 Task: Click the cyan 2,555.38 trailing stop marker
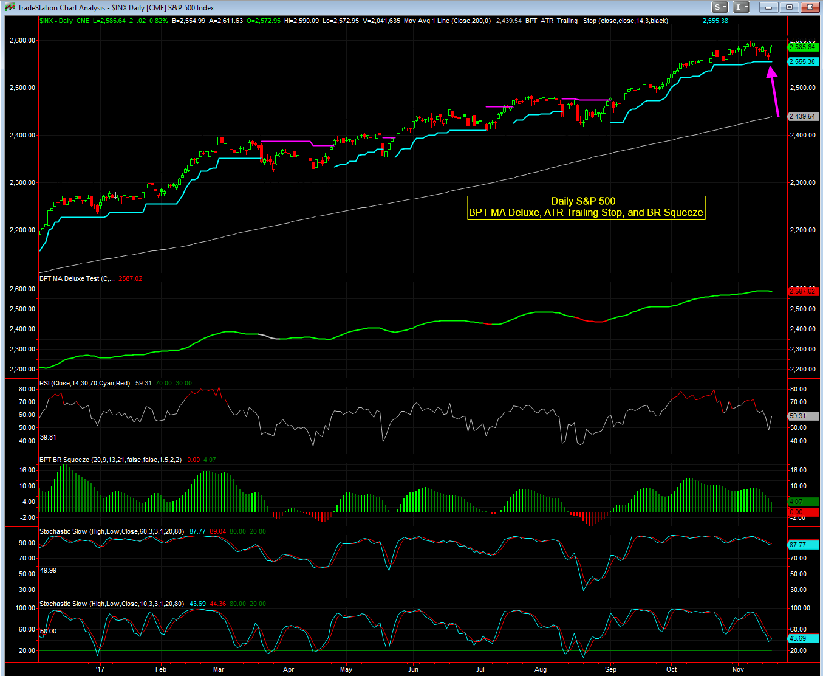tap(802, 61)
